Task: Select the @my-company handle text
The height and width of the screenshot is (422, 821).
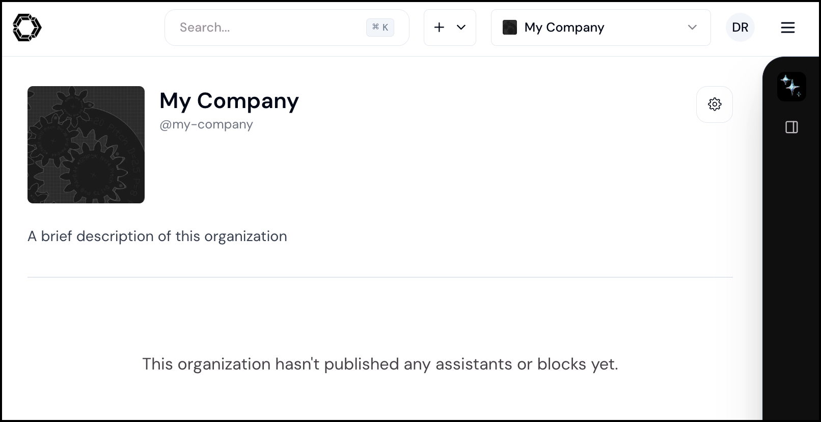Action: 206,125
